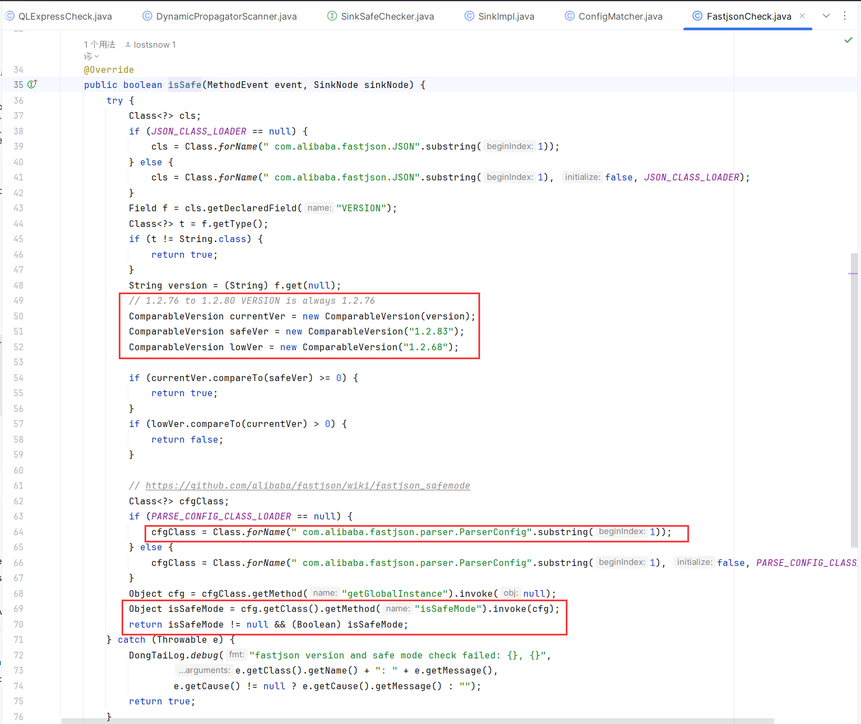Click the green inspection checkmark icon
Image resolution: width=861 pixels, height=724 pixels.
tap(848, 40)
